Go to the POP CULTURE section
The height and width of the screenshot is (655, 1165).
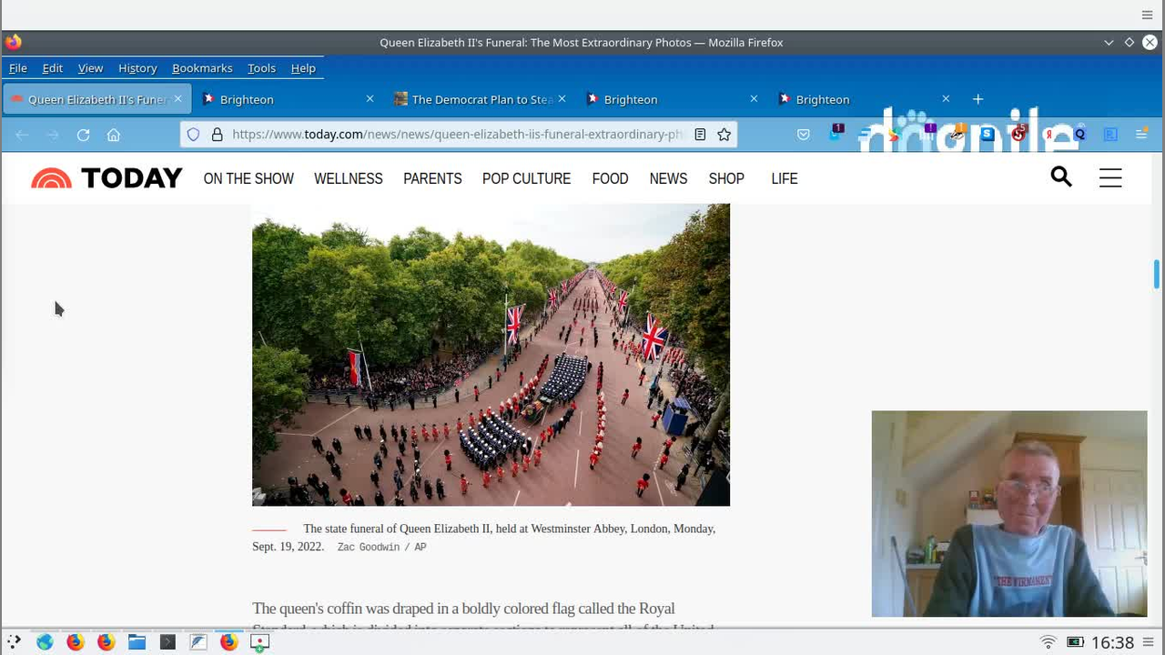click(526, 179)
